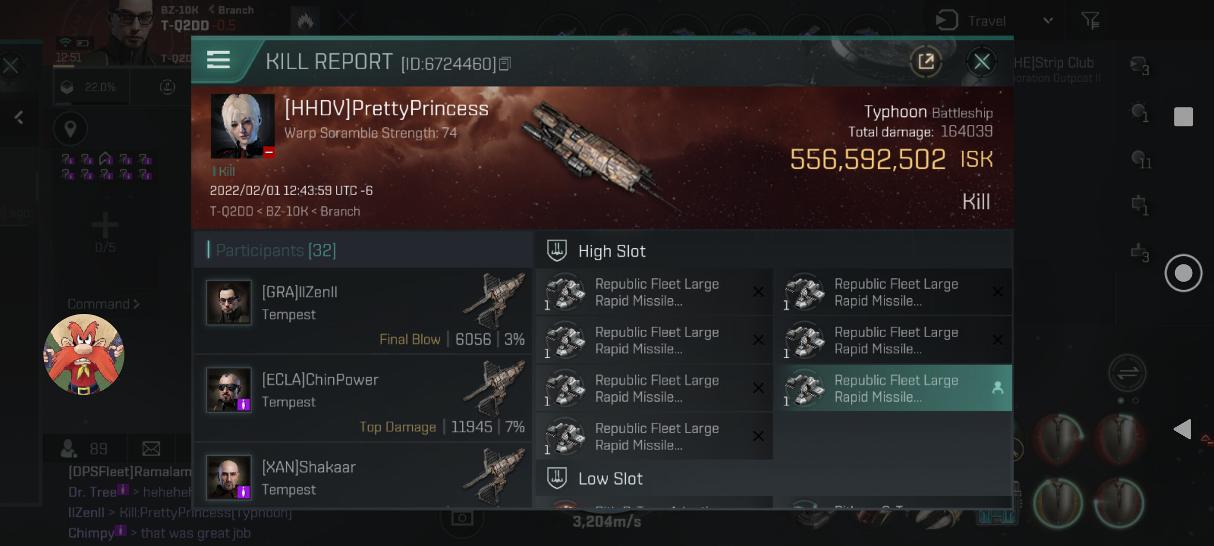Click the Participants [32] header
Screen dimensions: 1214x546
point(276,250)
